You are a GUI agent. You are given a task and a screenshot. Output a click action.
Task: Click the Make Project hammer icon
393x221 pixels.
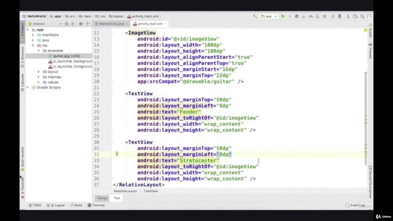tap(255, 17)
